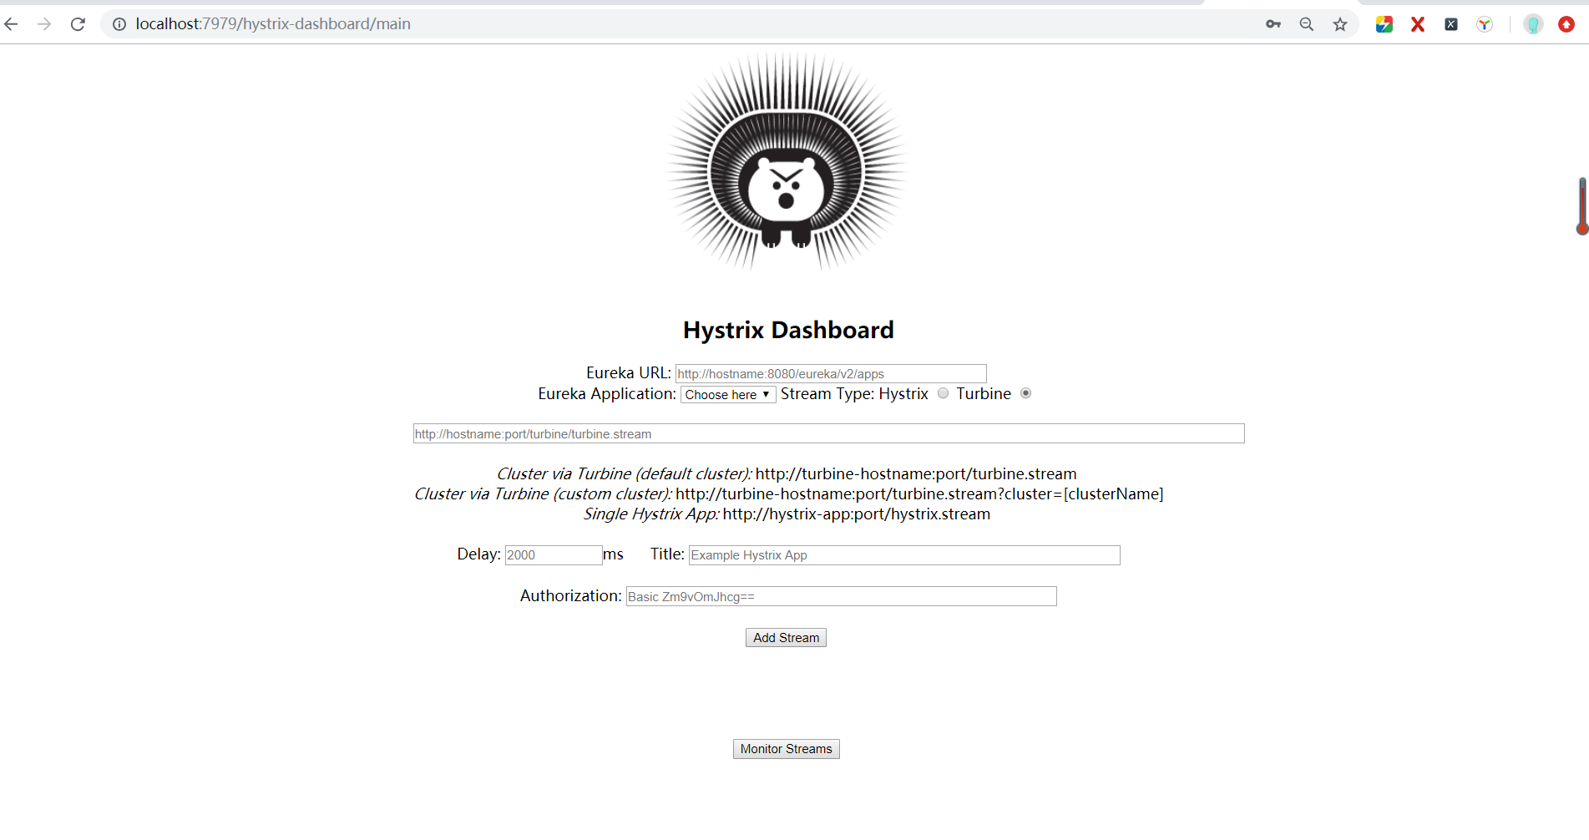Screen dimensions: 1589x840
Task: Click the multicolored square extension icon
Action: coord(1384,24)
